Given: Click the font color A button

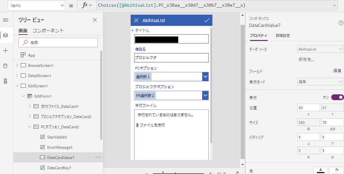Looking at the screenshot, I should pyautogui.click(x=321, y=170).
